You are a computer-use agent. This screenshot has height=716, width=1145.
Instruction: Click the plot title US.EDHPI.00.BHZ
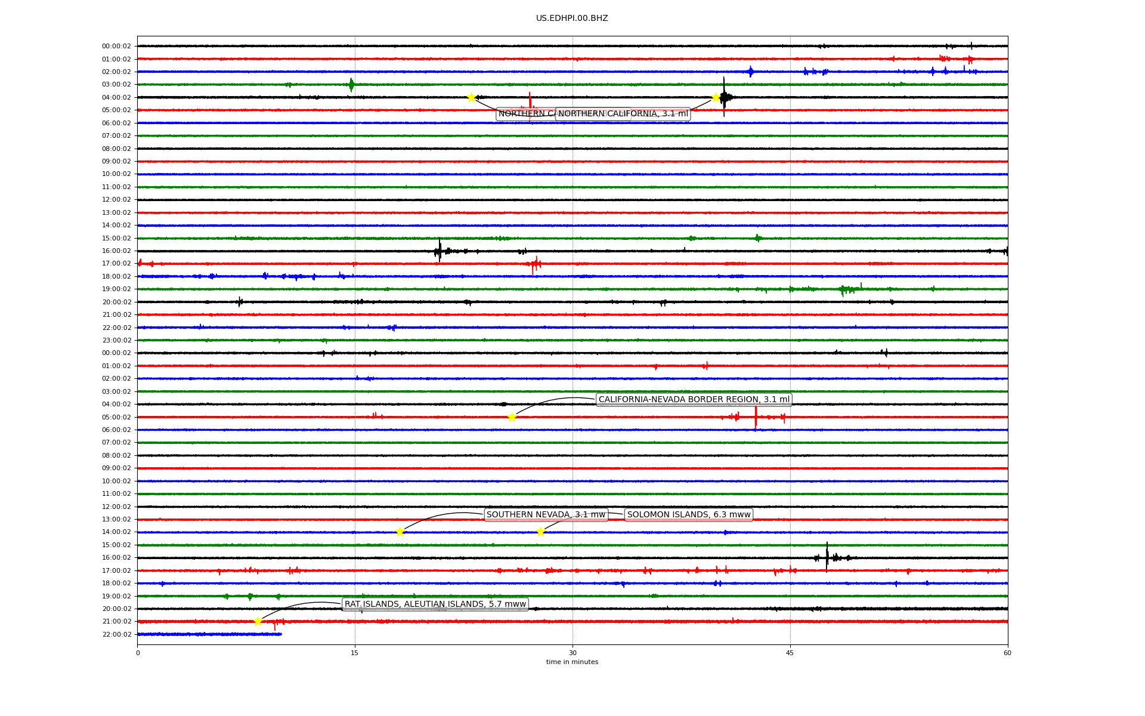pyautogui.click(x=571, y=18)
